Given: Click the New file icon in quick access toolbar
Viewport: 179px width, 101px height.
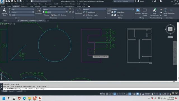Looking at the screenshot, I should click(6, 1).
